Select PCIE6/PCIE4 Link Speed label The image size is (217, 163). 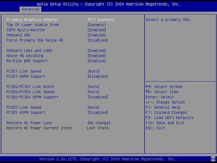30,92
